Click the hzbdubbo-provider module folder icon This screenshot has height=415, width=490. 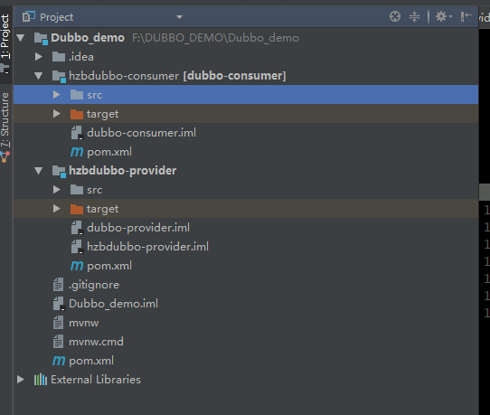(x=59, y=172)
